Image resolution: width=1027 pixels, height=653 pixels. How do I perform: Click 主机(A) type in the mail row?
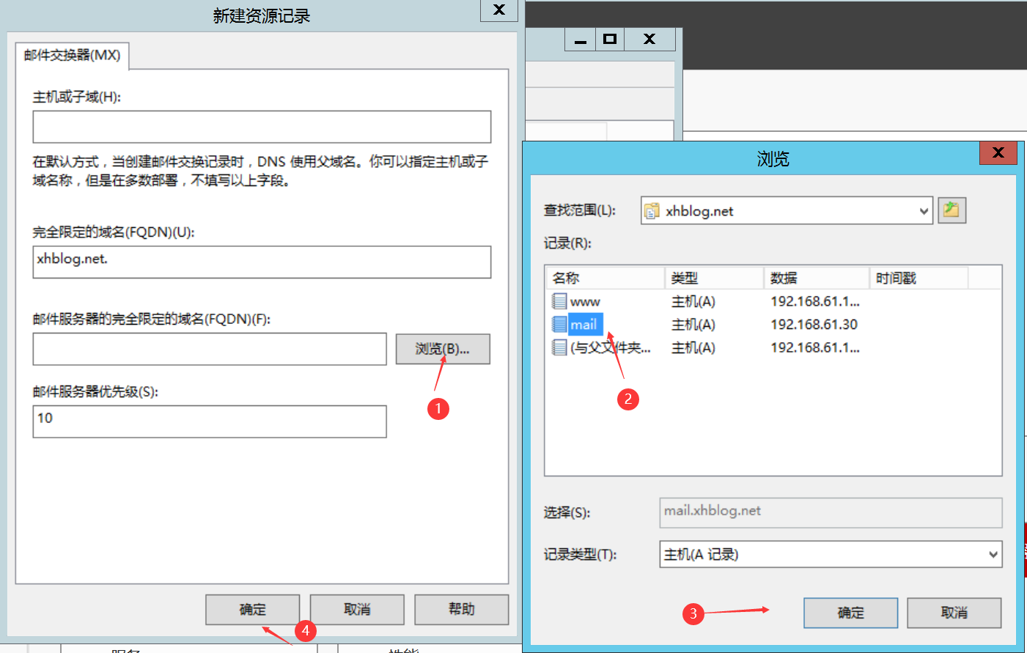tap(693, 325)
